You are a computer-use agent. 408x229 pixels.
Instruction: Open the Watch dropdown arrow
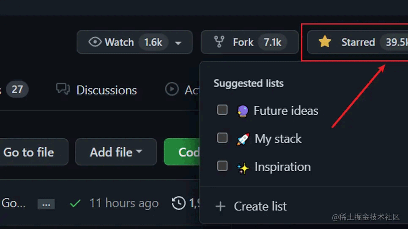click(178, 43)
